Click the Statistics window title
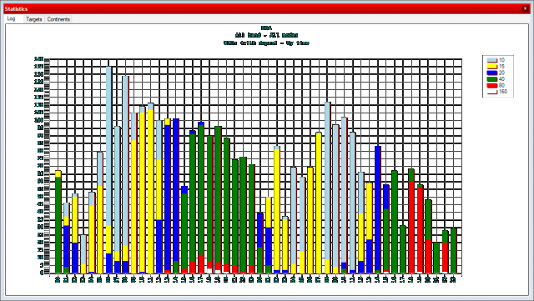534x301 pixels. [16, 9]
